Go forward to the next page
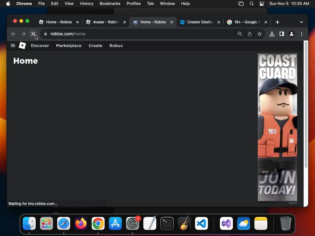This screenshot has height=236, width=315. [23, 34]
